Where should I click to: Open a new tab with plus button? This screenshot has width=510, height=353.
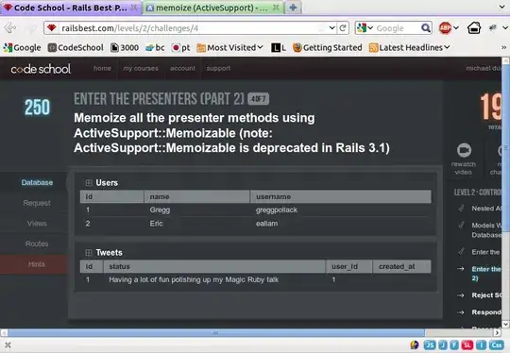coord(293,8)
